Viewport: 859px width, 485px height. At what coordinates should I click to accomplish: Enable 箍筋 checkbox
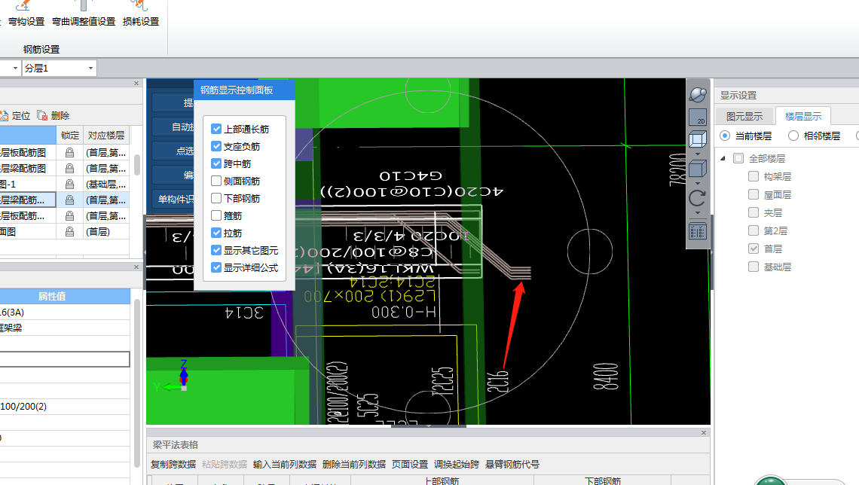[216, 215]
